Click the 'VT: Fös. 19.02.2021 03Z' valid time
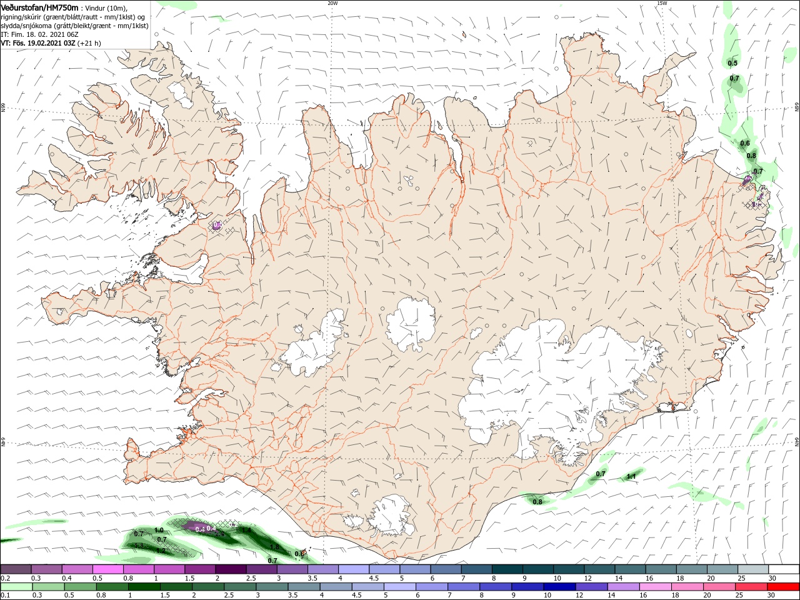This screenshot has width=800, height=600. (38, 43)
